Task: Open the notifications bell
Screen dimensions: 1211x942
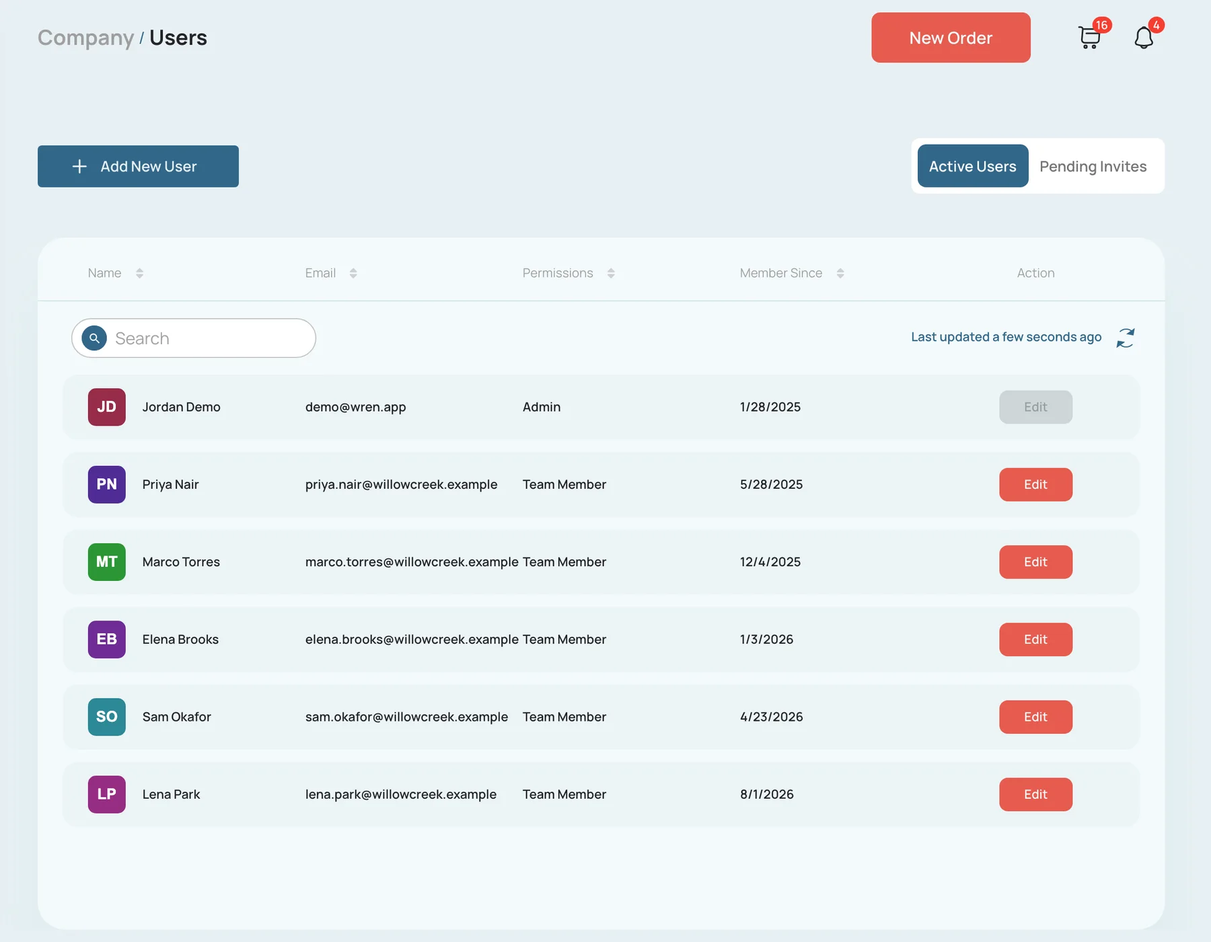Action: [x=1144, y=37]
